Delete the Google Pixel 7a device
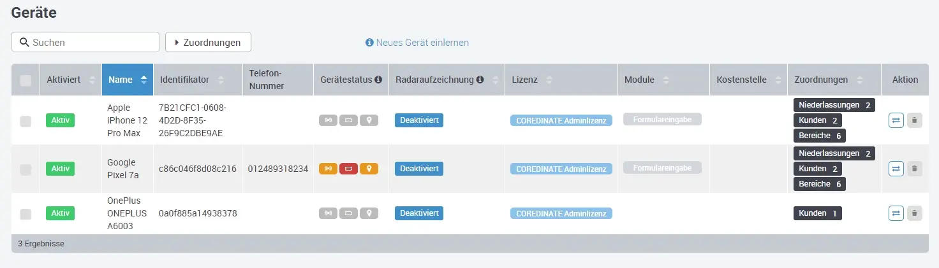Screen dimensions: 939x268 click(915, 169)
